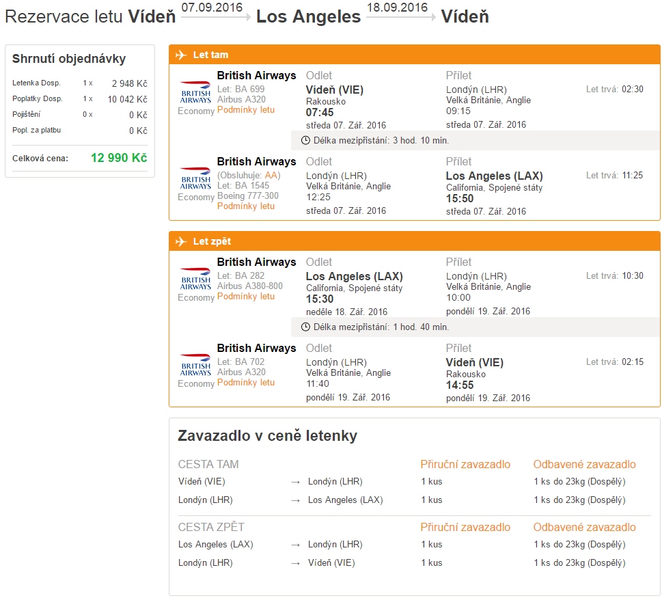The width and height of the screenshot is (662, 598).
Task: Open Podmínky letu for flight BA 282
Action: point(246,297)
